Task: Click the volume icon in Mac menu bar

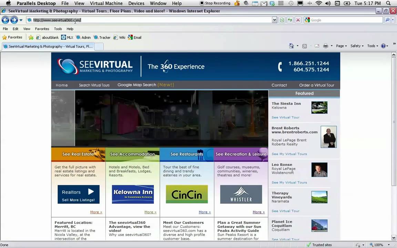Action: tap(328, 3)
